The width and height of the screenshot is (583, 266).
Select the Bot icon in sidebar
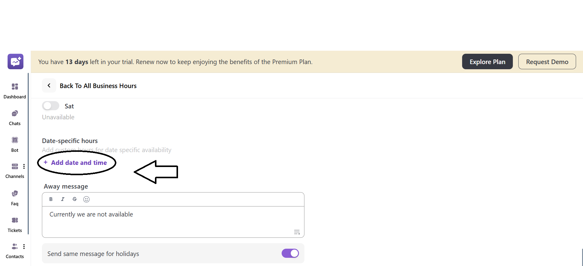click(15, 143)
